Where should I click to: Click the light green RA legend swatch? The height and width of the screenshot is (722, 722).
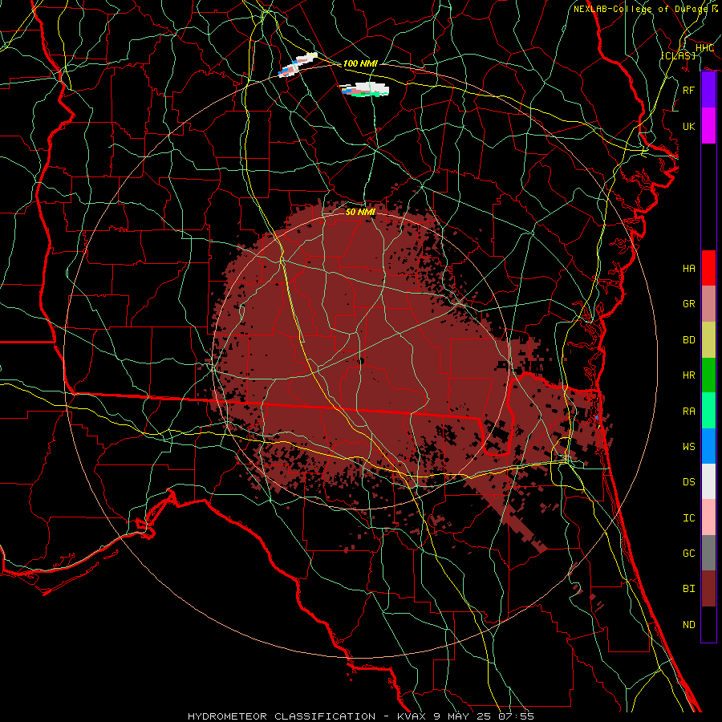pyautogui.click(x=708, y=411)
